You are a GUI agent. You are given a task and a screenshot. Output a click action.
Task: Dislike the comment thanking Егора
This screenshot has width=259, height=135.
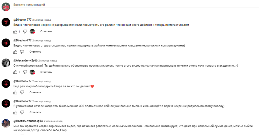click(22, 93)
